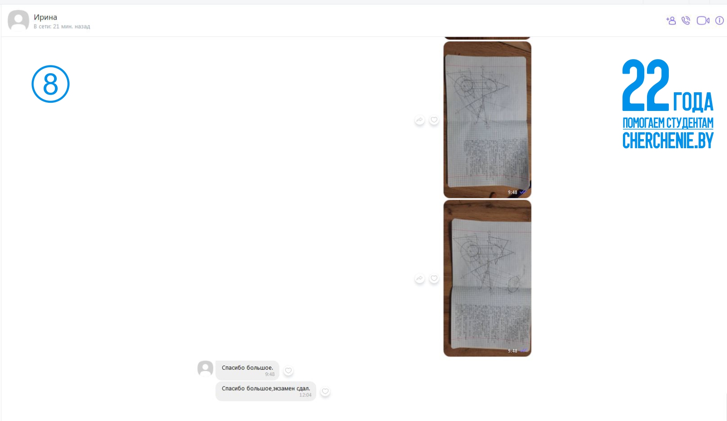This screenshot has width=727, height=421.
Task: Open chat info panel icon
Action: (719, 20)
